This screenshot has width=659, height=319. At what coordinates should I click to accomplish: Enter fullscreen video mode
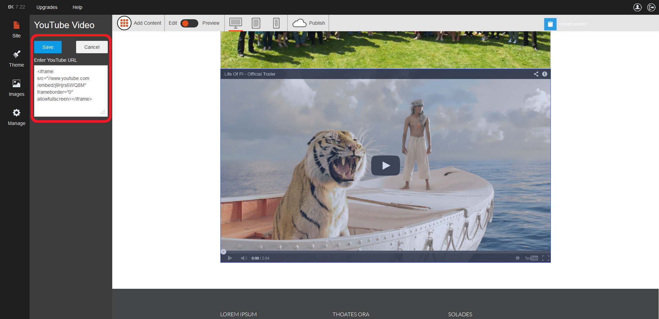coord(546,258)
